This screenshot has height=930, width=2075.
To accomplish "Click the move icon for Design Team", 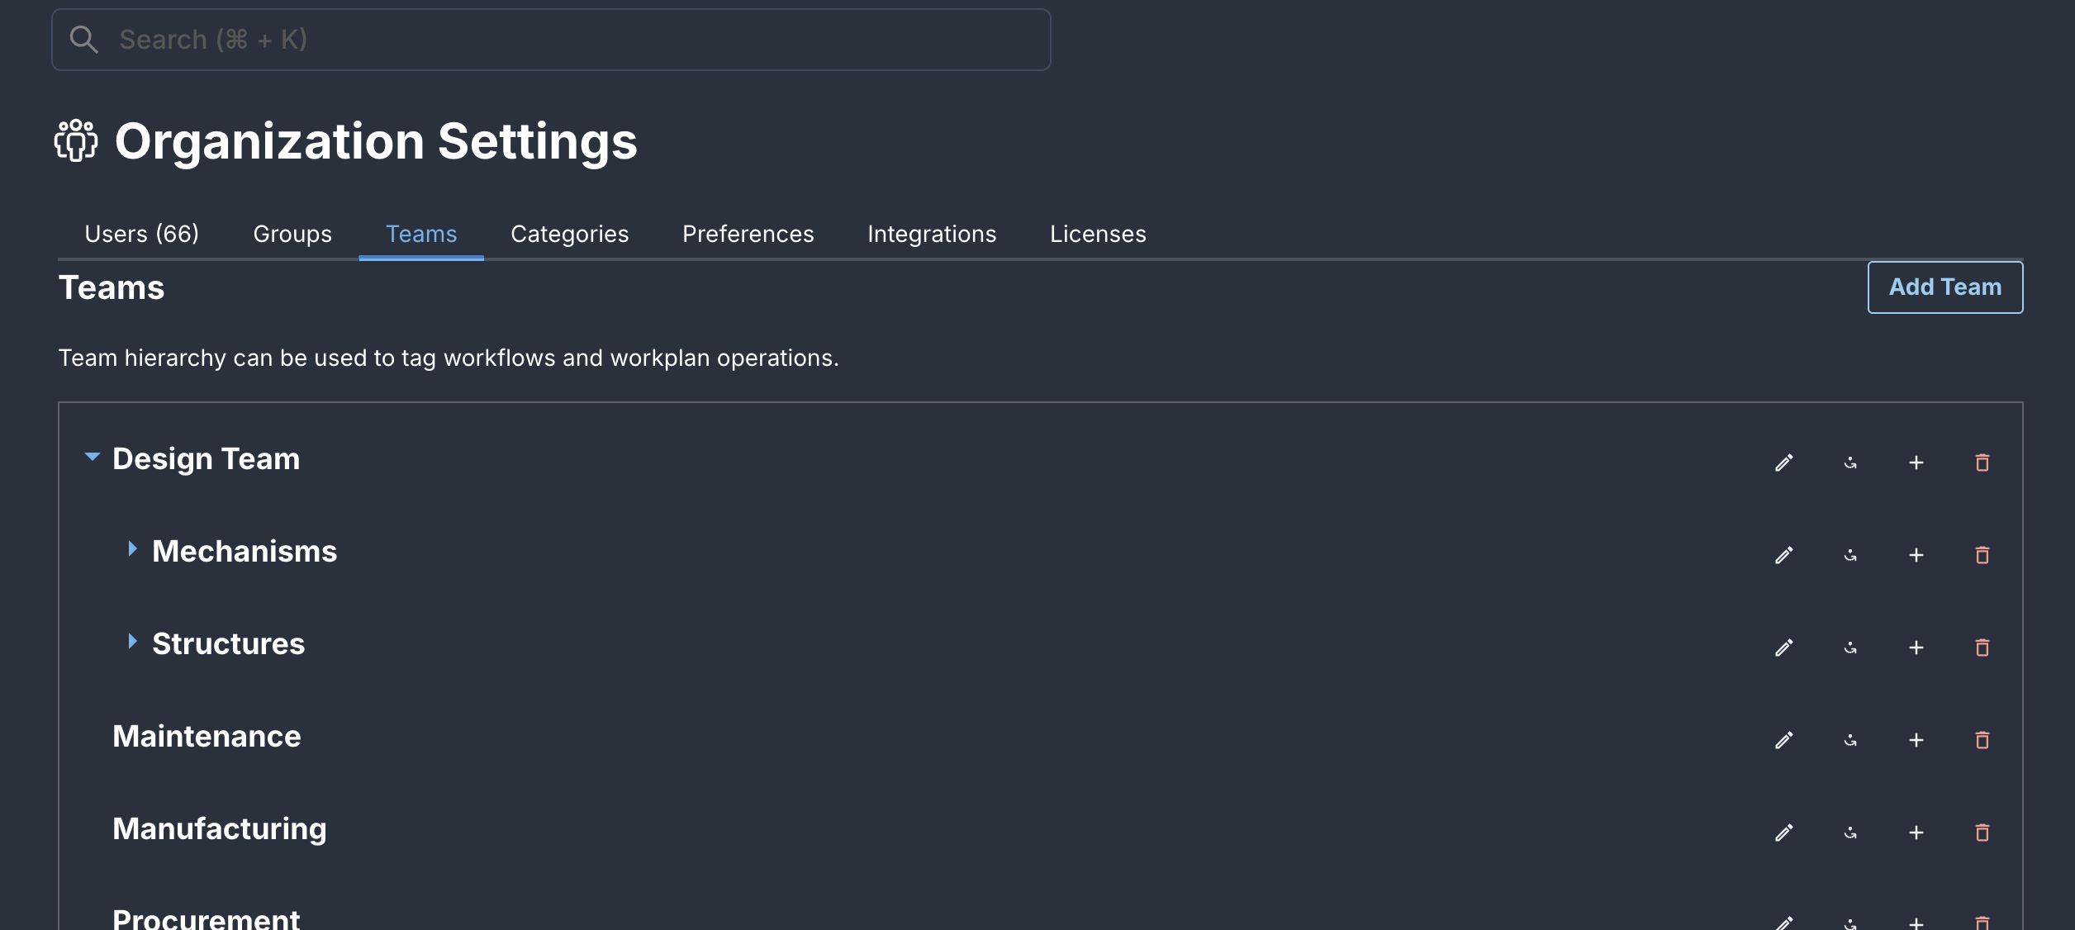I will (x=1850, y=463).
